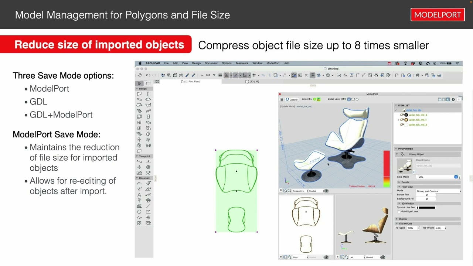Open the Floor View Mode Bitmap and Contour dropdown

click(x=438, y=191)
